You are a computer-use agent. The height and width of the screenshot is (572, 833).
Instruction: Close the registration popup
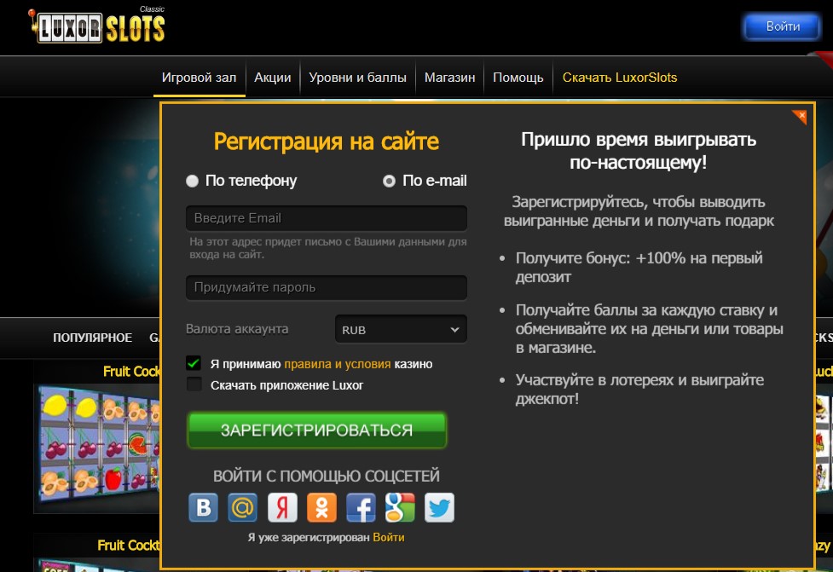coord(799,117)
